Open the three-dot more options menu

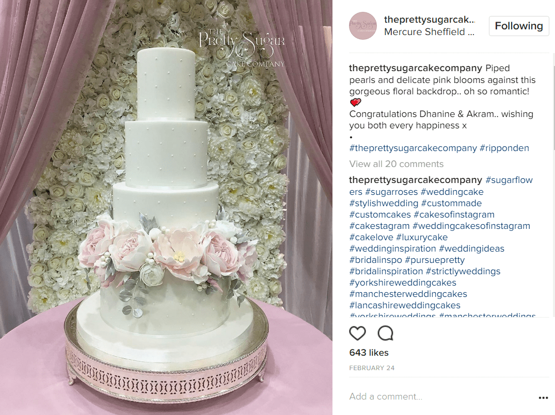pyautogui.click(x=543, y=397)
